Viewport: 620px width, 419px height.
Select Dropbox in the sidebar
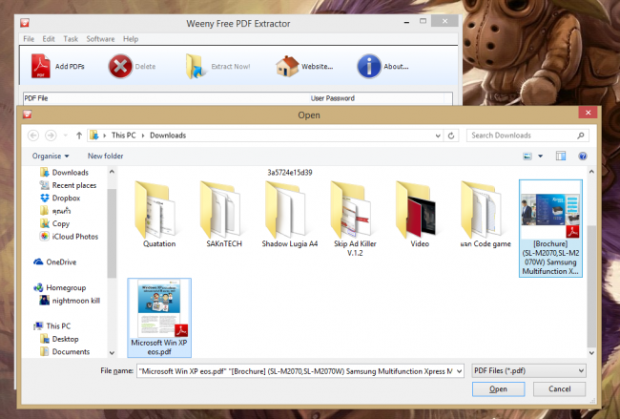point(60,198)
